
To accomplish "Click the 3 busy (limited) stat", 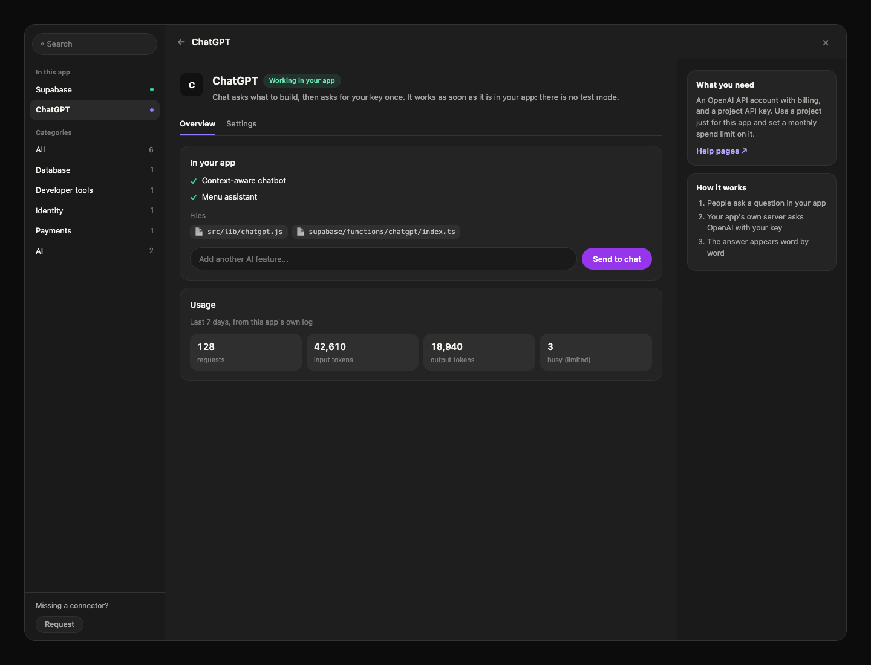I will pos(596,352).
